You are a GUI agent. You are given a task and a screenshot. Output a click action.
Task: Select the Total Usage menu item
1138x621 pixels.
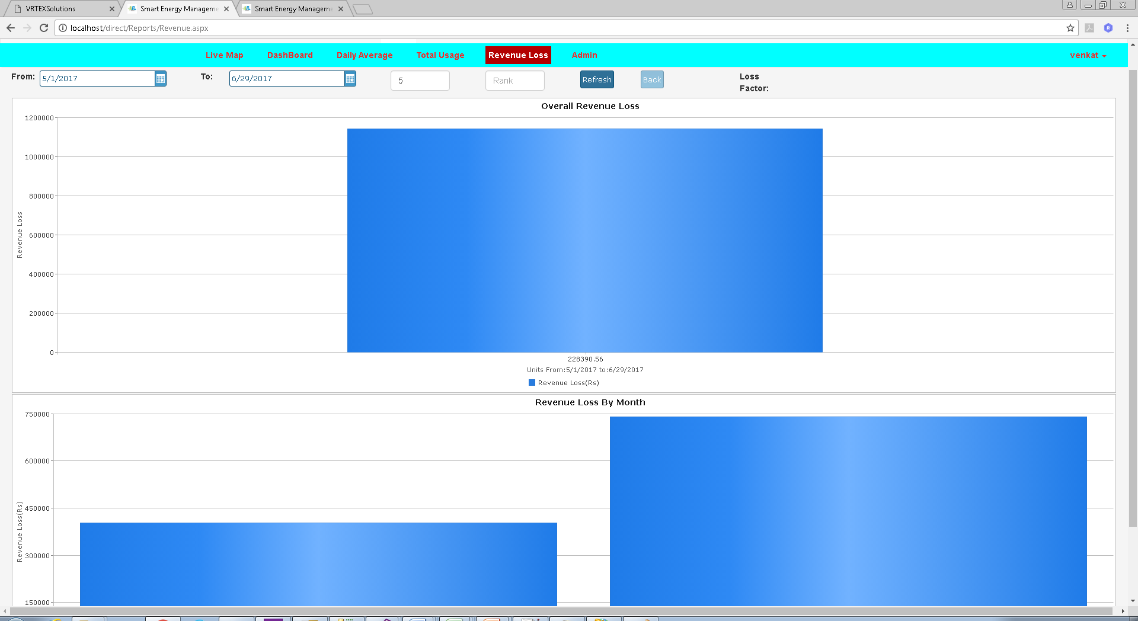click(x=440, y=55)
